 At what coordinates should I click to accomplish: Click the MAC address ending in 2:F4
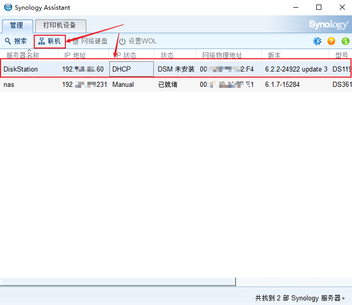(227, 69)
